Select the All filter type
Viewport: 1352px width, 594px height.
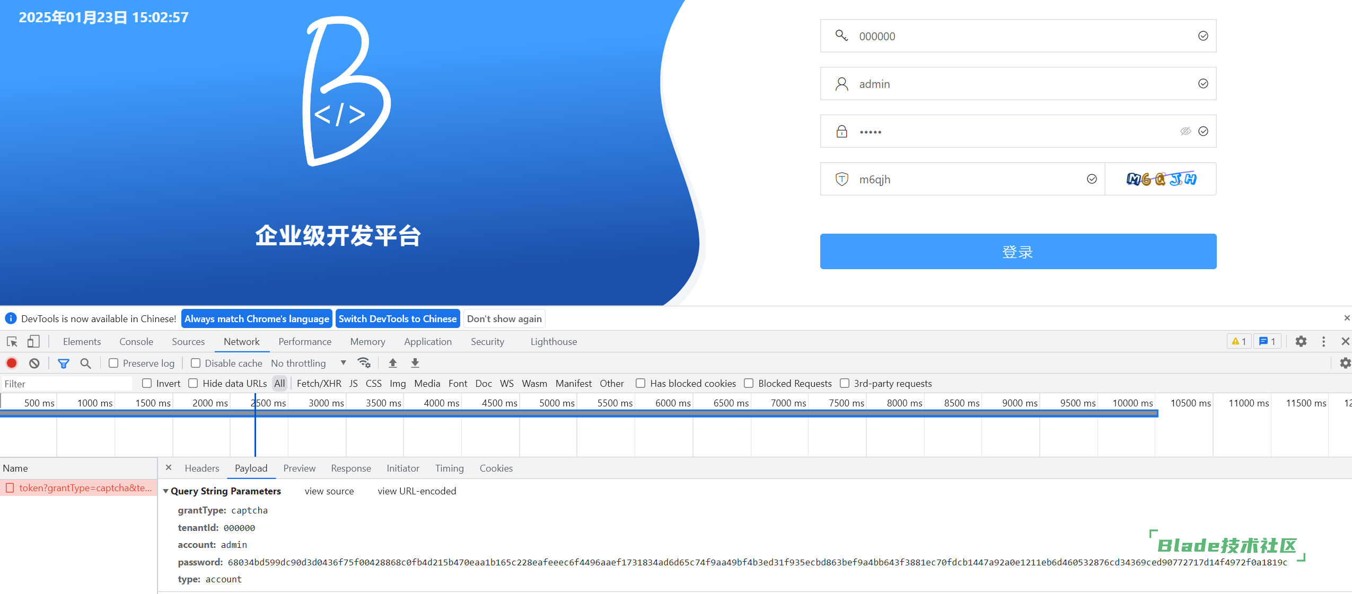(279, 383)
